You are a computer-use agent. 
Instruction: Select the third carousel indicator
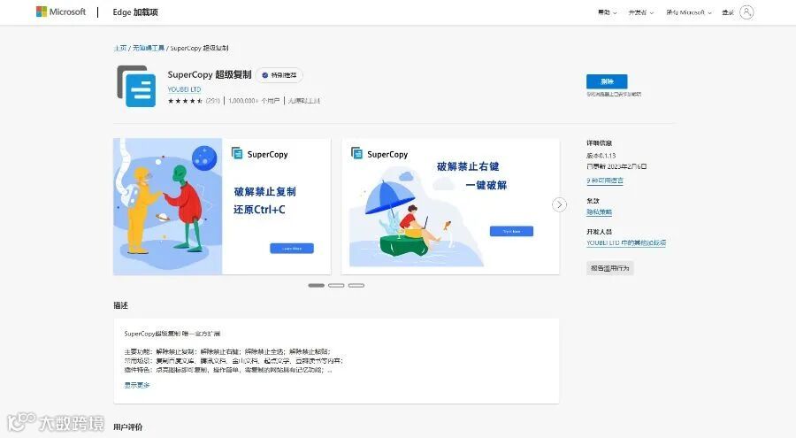coord(356,286)
